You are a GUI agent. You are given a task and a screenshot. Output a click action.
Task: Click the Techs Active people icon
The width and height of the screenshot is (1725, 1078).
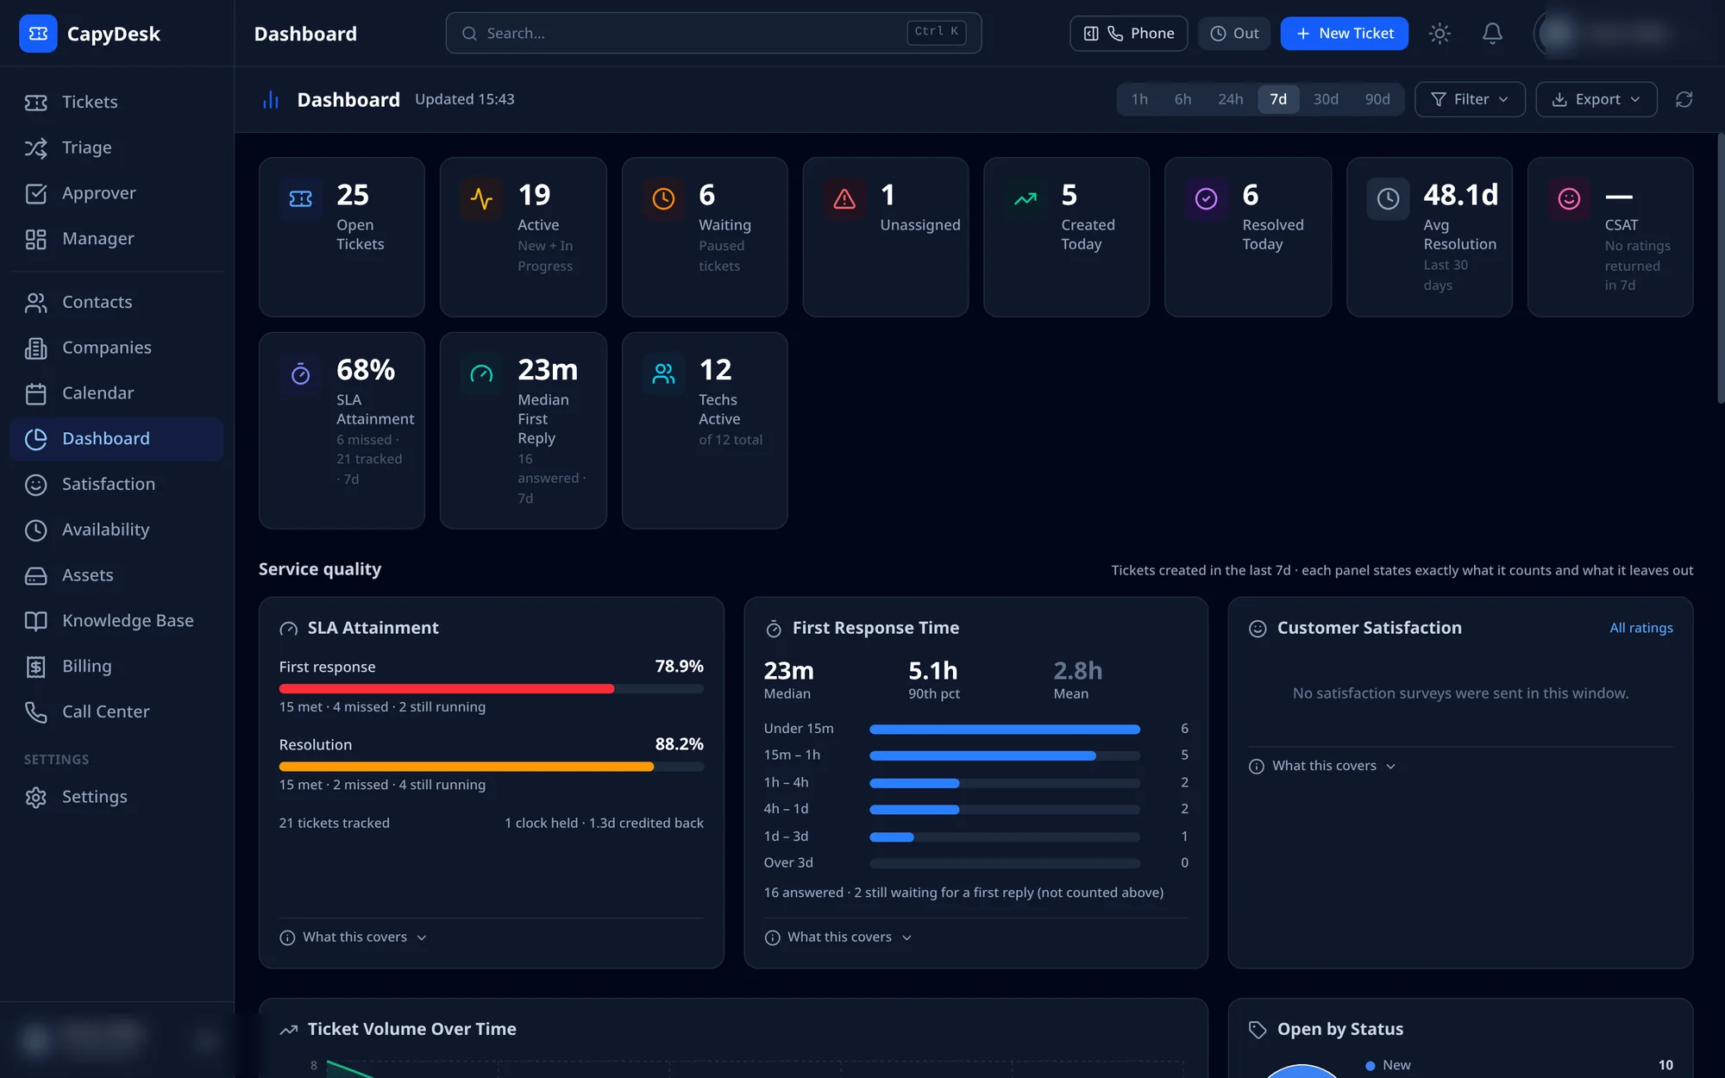(x=663, y=374)
